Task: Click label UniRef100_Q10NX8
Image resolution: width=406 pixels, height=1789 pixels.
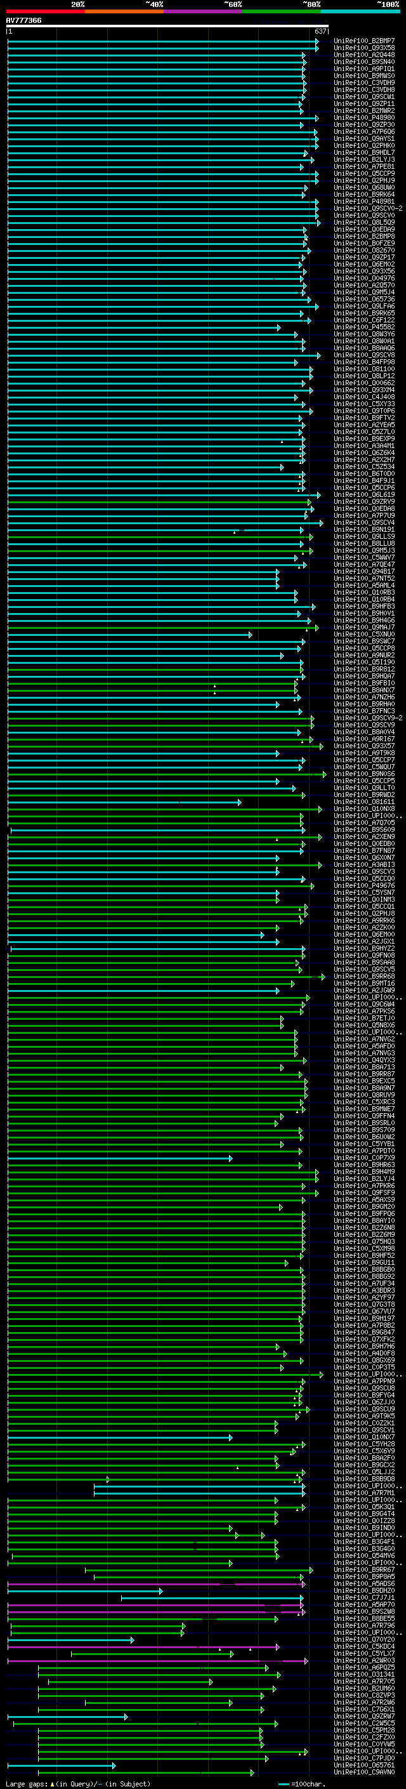Action: click(x=363, y=809)
